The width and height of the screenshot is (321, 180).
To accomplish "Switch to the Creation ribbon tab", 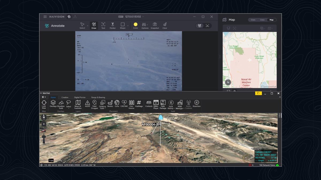I will (65, 97).
